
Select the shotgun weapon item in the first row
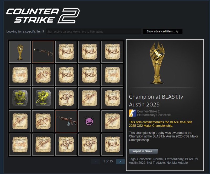tap(43, 52)
